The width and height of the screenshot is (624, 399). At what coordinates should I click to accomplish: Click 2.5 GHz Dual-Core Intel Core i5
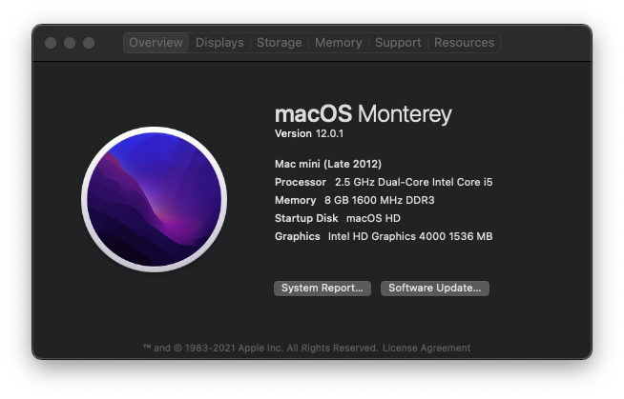tap(413, 182)
